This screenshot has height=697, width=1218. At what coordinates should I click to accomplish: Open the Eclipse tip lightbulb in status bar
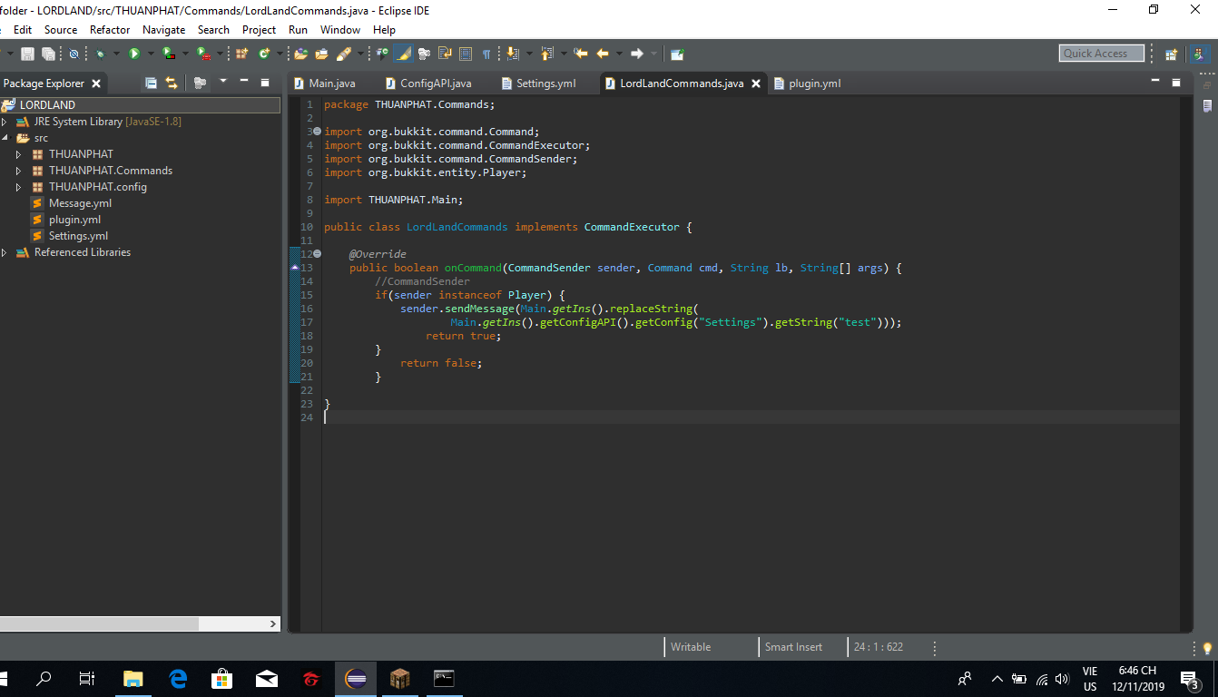[x=1207, y=648]
